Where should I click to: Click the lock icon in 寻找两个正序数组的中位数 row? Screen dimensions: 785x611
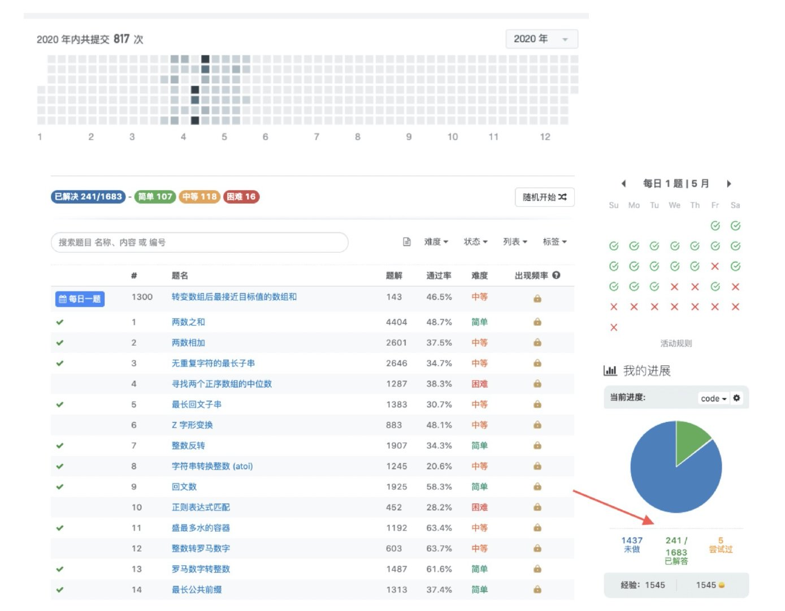coord(537,384)
